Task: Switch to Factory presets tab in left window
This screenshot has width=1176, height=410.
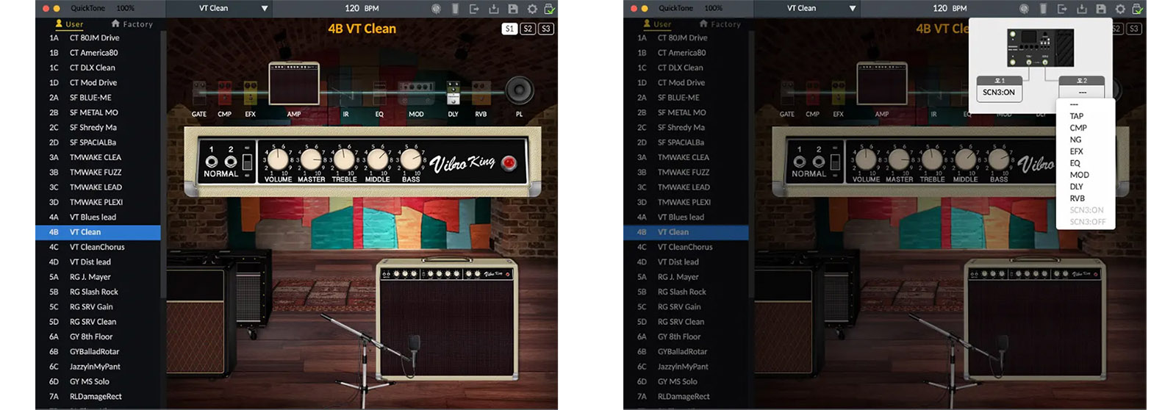Action: click(132, 24)
